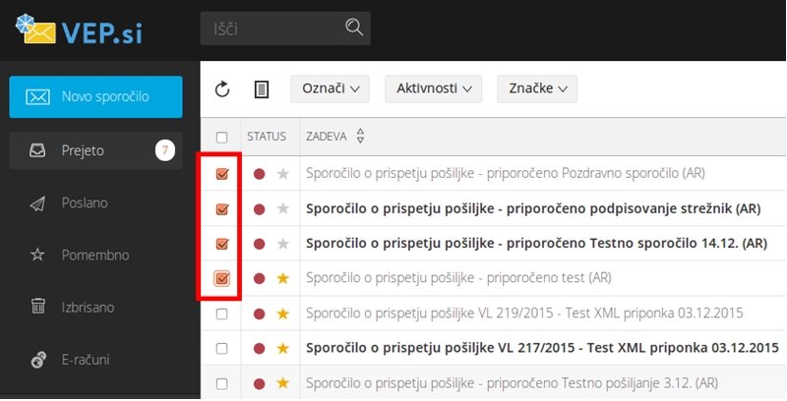Compose with Novo sporočilo button

(x=95, y=96)
